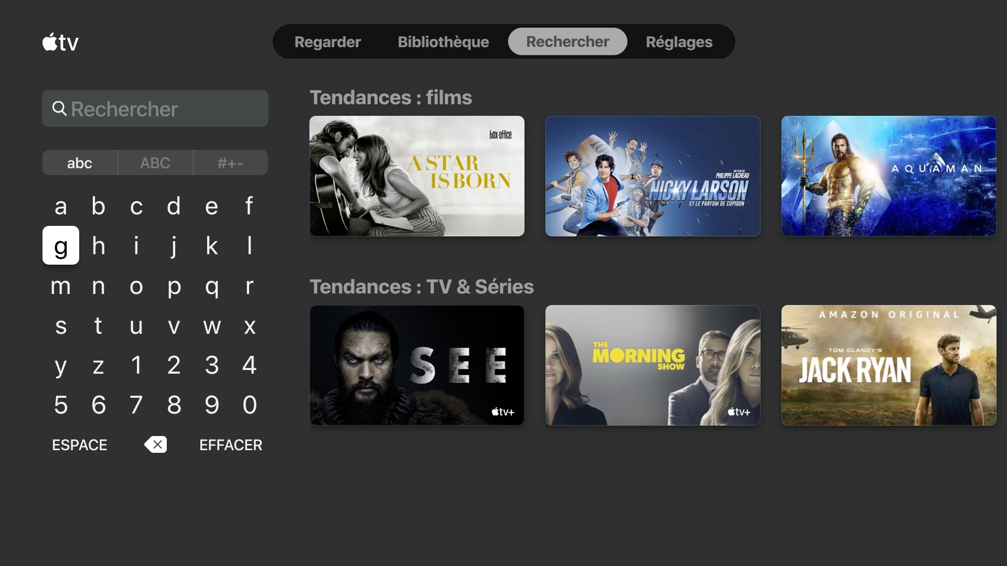Screen dimensions: 1007x566
Task: Open the A Star Is Born thumbnail
Action: pyautogui.click(x=417, y=176)
